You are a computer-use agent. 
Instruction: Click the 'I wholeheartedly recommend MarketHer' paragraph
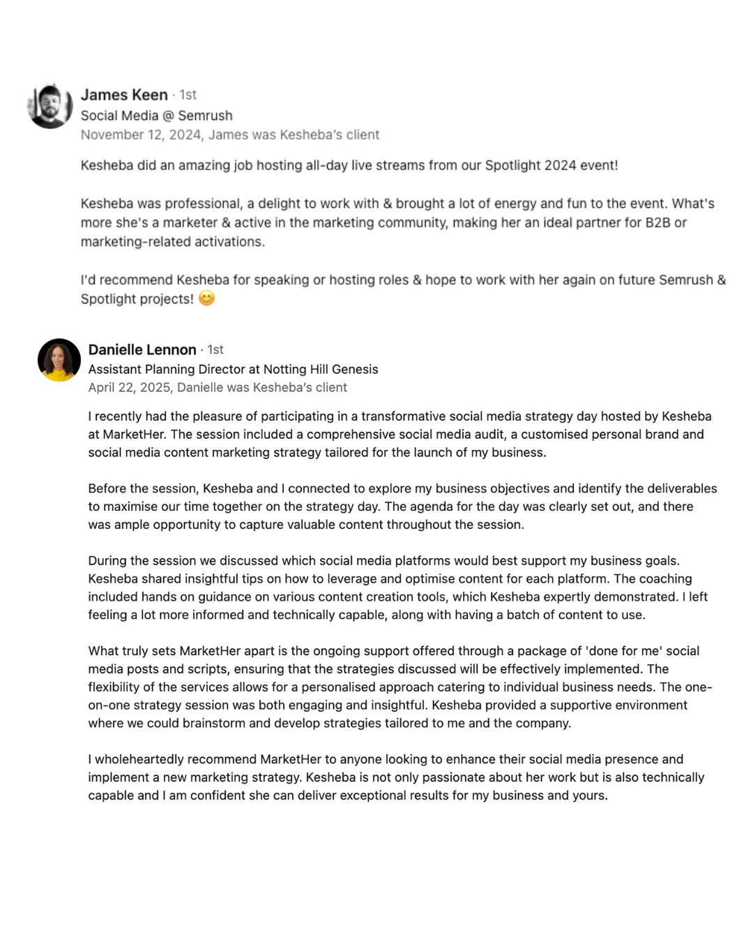click(397, 777)
